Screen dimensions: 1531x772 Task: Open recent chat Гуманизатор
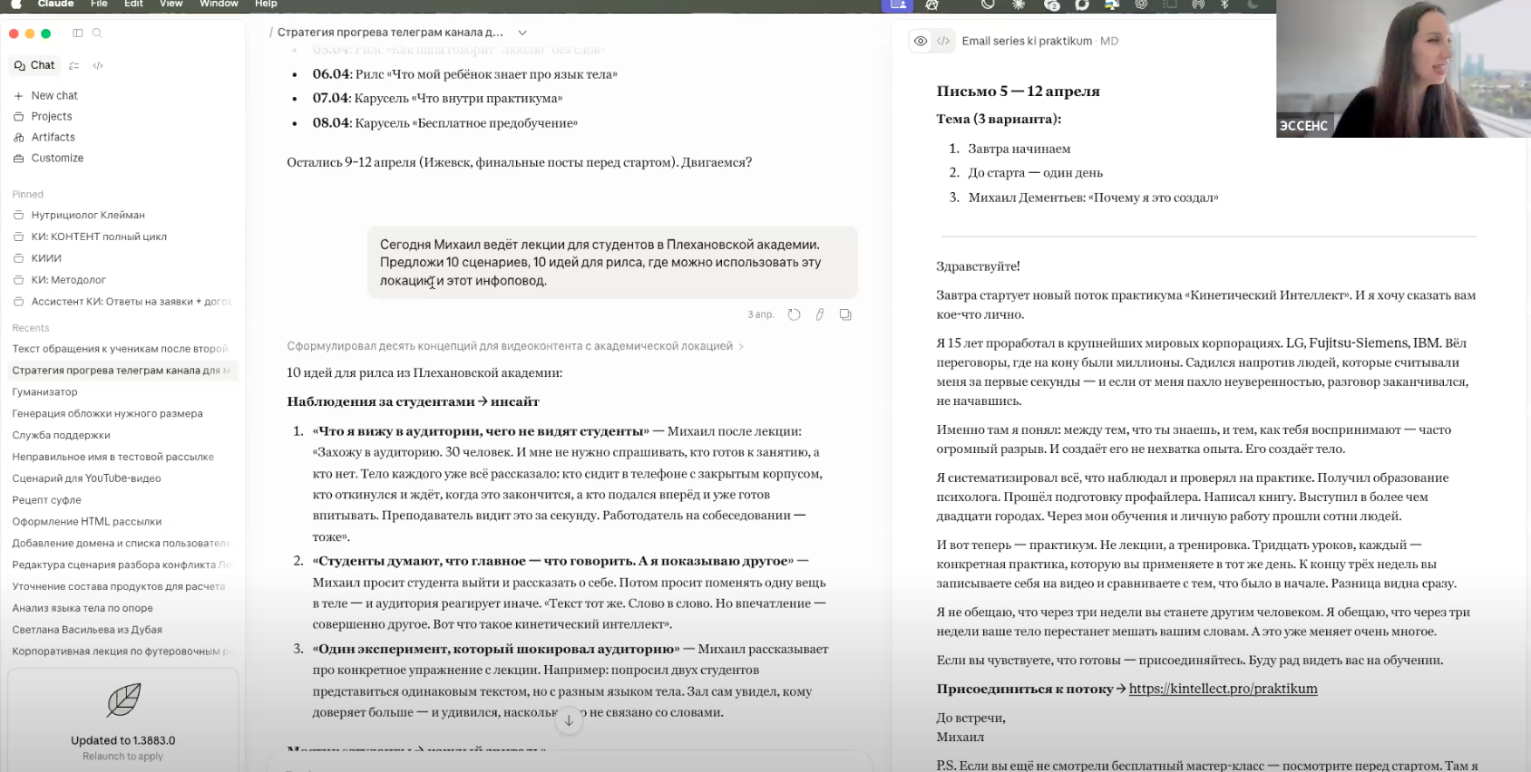pos(44,392)
